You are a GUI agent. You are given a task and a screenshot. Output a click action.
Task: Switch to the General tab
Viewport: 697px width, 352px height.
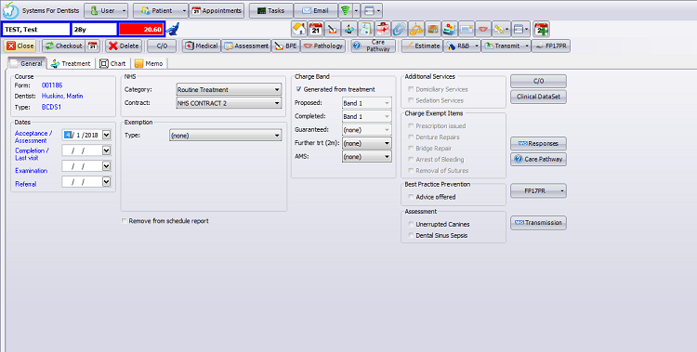click(x=27, y=63)
